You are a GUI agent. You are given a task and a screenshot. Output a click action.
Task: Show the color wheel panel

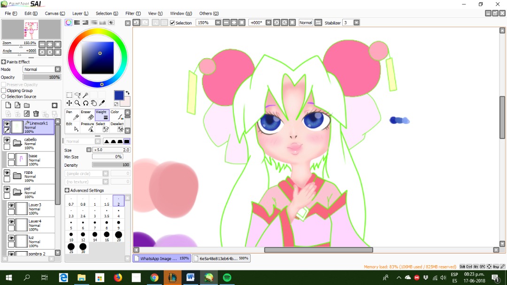coord(69,23)
